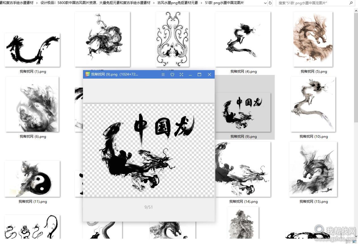Click the scrollbar's up arrow
Viewport: 358px width, 244px height.
click(x=356, y=10)
